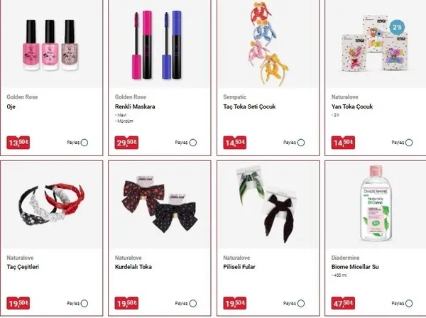Viewport: 426px width, 318px height.
Task: Open the colored mascara product image
Action: pos(157,45)
